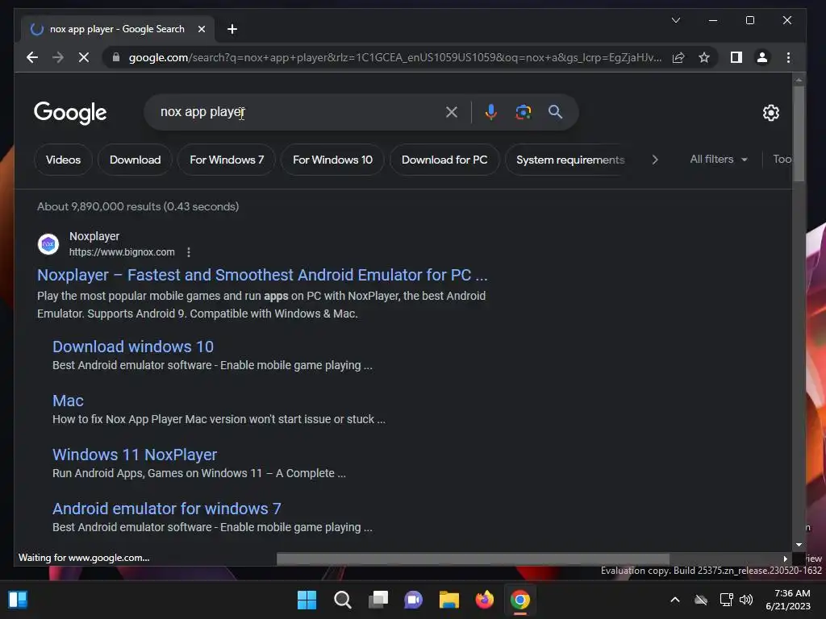Open the tab search chevron
826x619 pixels.
click(676, 20)
